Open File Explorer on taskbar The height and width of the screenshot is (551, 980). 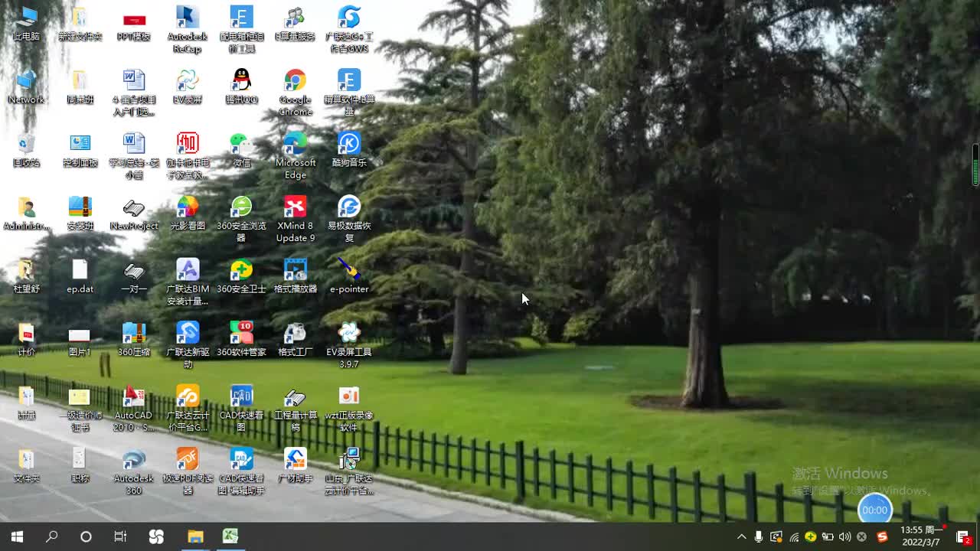click(195, 536)
